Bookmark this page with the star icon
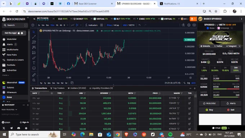This screenshot has height=138, width=245. pyautogui.click(x=216, y=11)
